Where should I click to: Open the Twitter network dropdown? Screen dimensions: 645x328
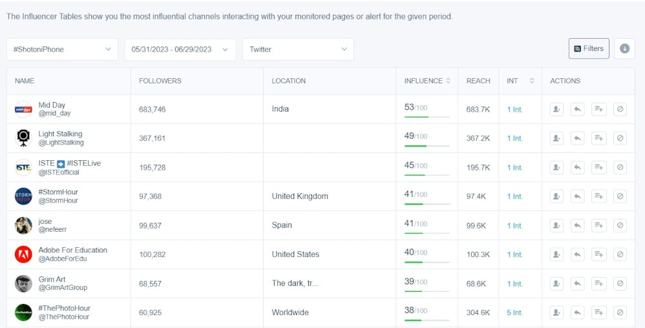pos(298,49)
